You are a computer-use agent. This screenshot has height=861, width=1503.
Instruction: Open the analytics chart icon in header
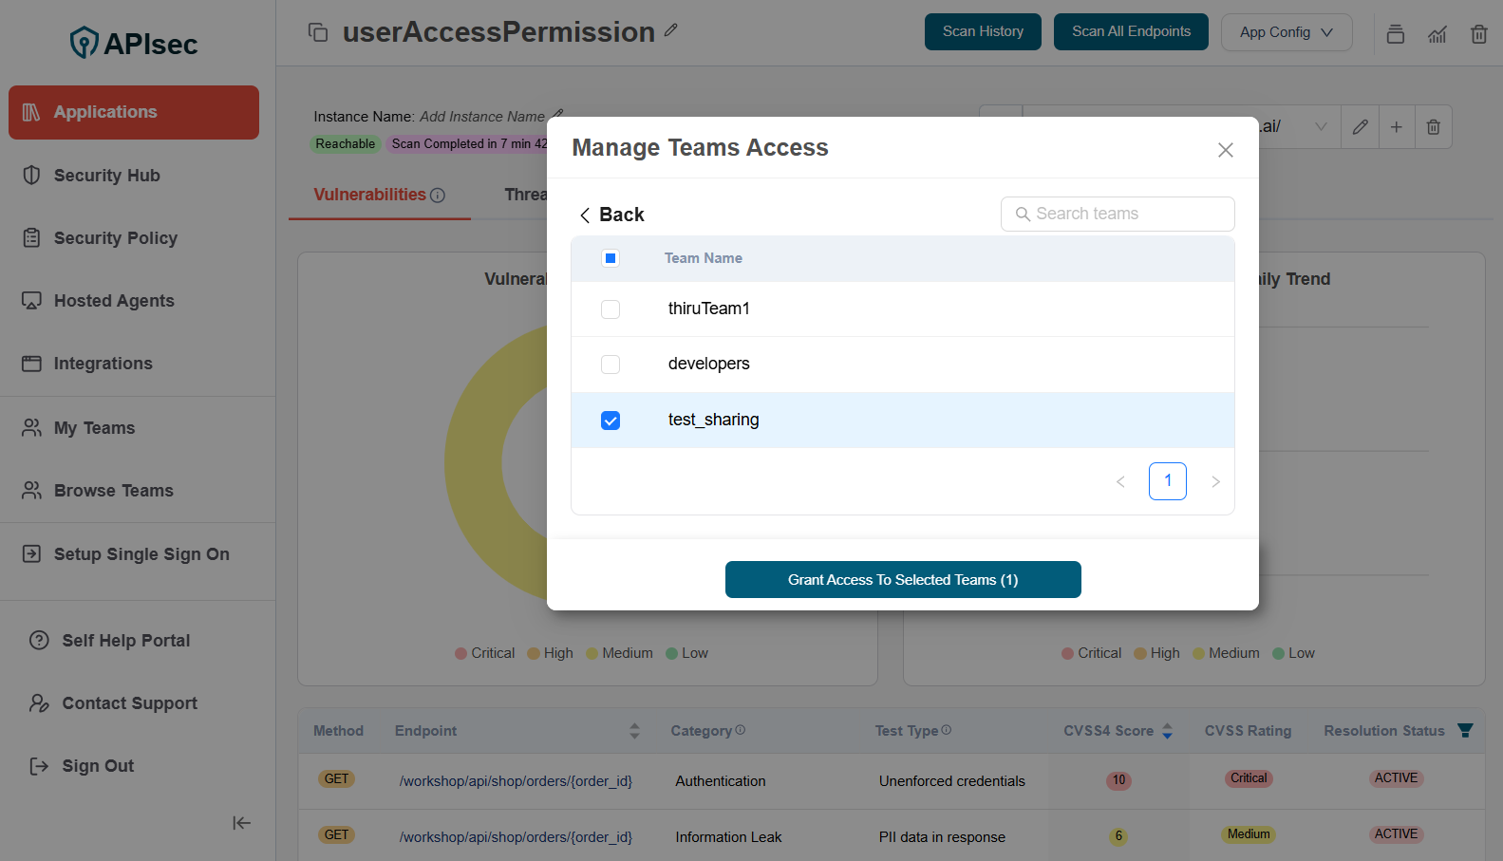[1437, 34]
